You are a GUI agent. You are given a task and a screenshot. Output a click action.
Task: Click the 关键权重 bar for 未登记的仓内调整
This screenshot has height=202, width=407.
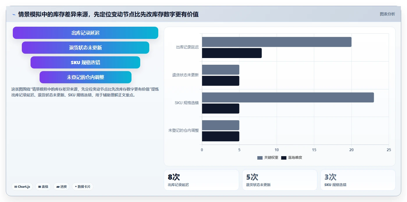(x=221, y=125)
